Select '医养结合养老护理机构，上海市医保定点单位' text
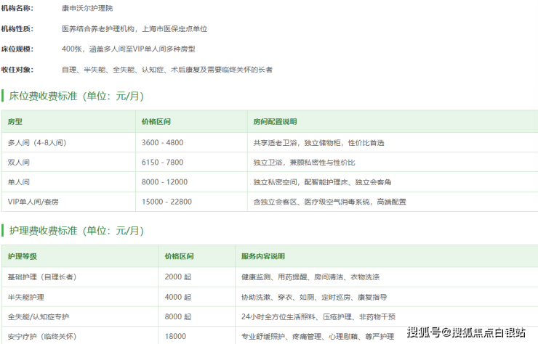Viewport: 538px width, 344px height. coord(134,29)
